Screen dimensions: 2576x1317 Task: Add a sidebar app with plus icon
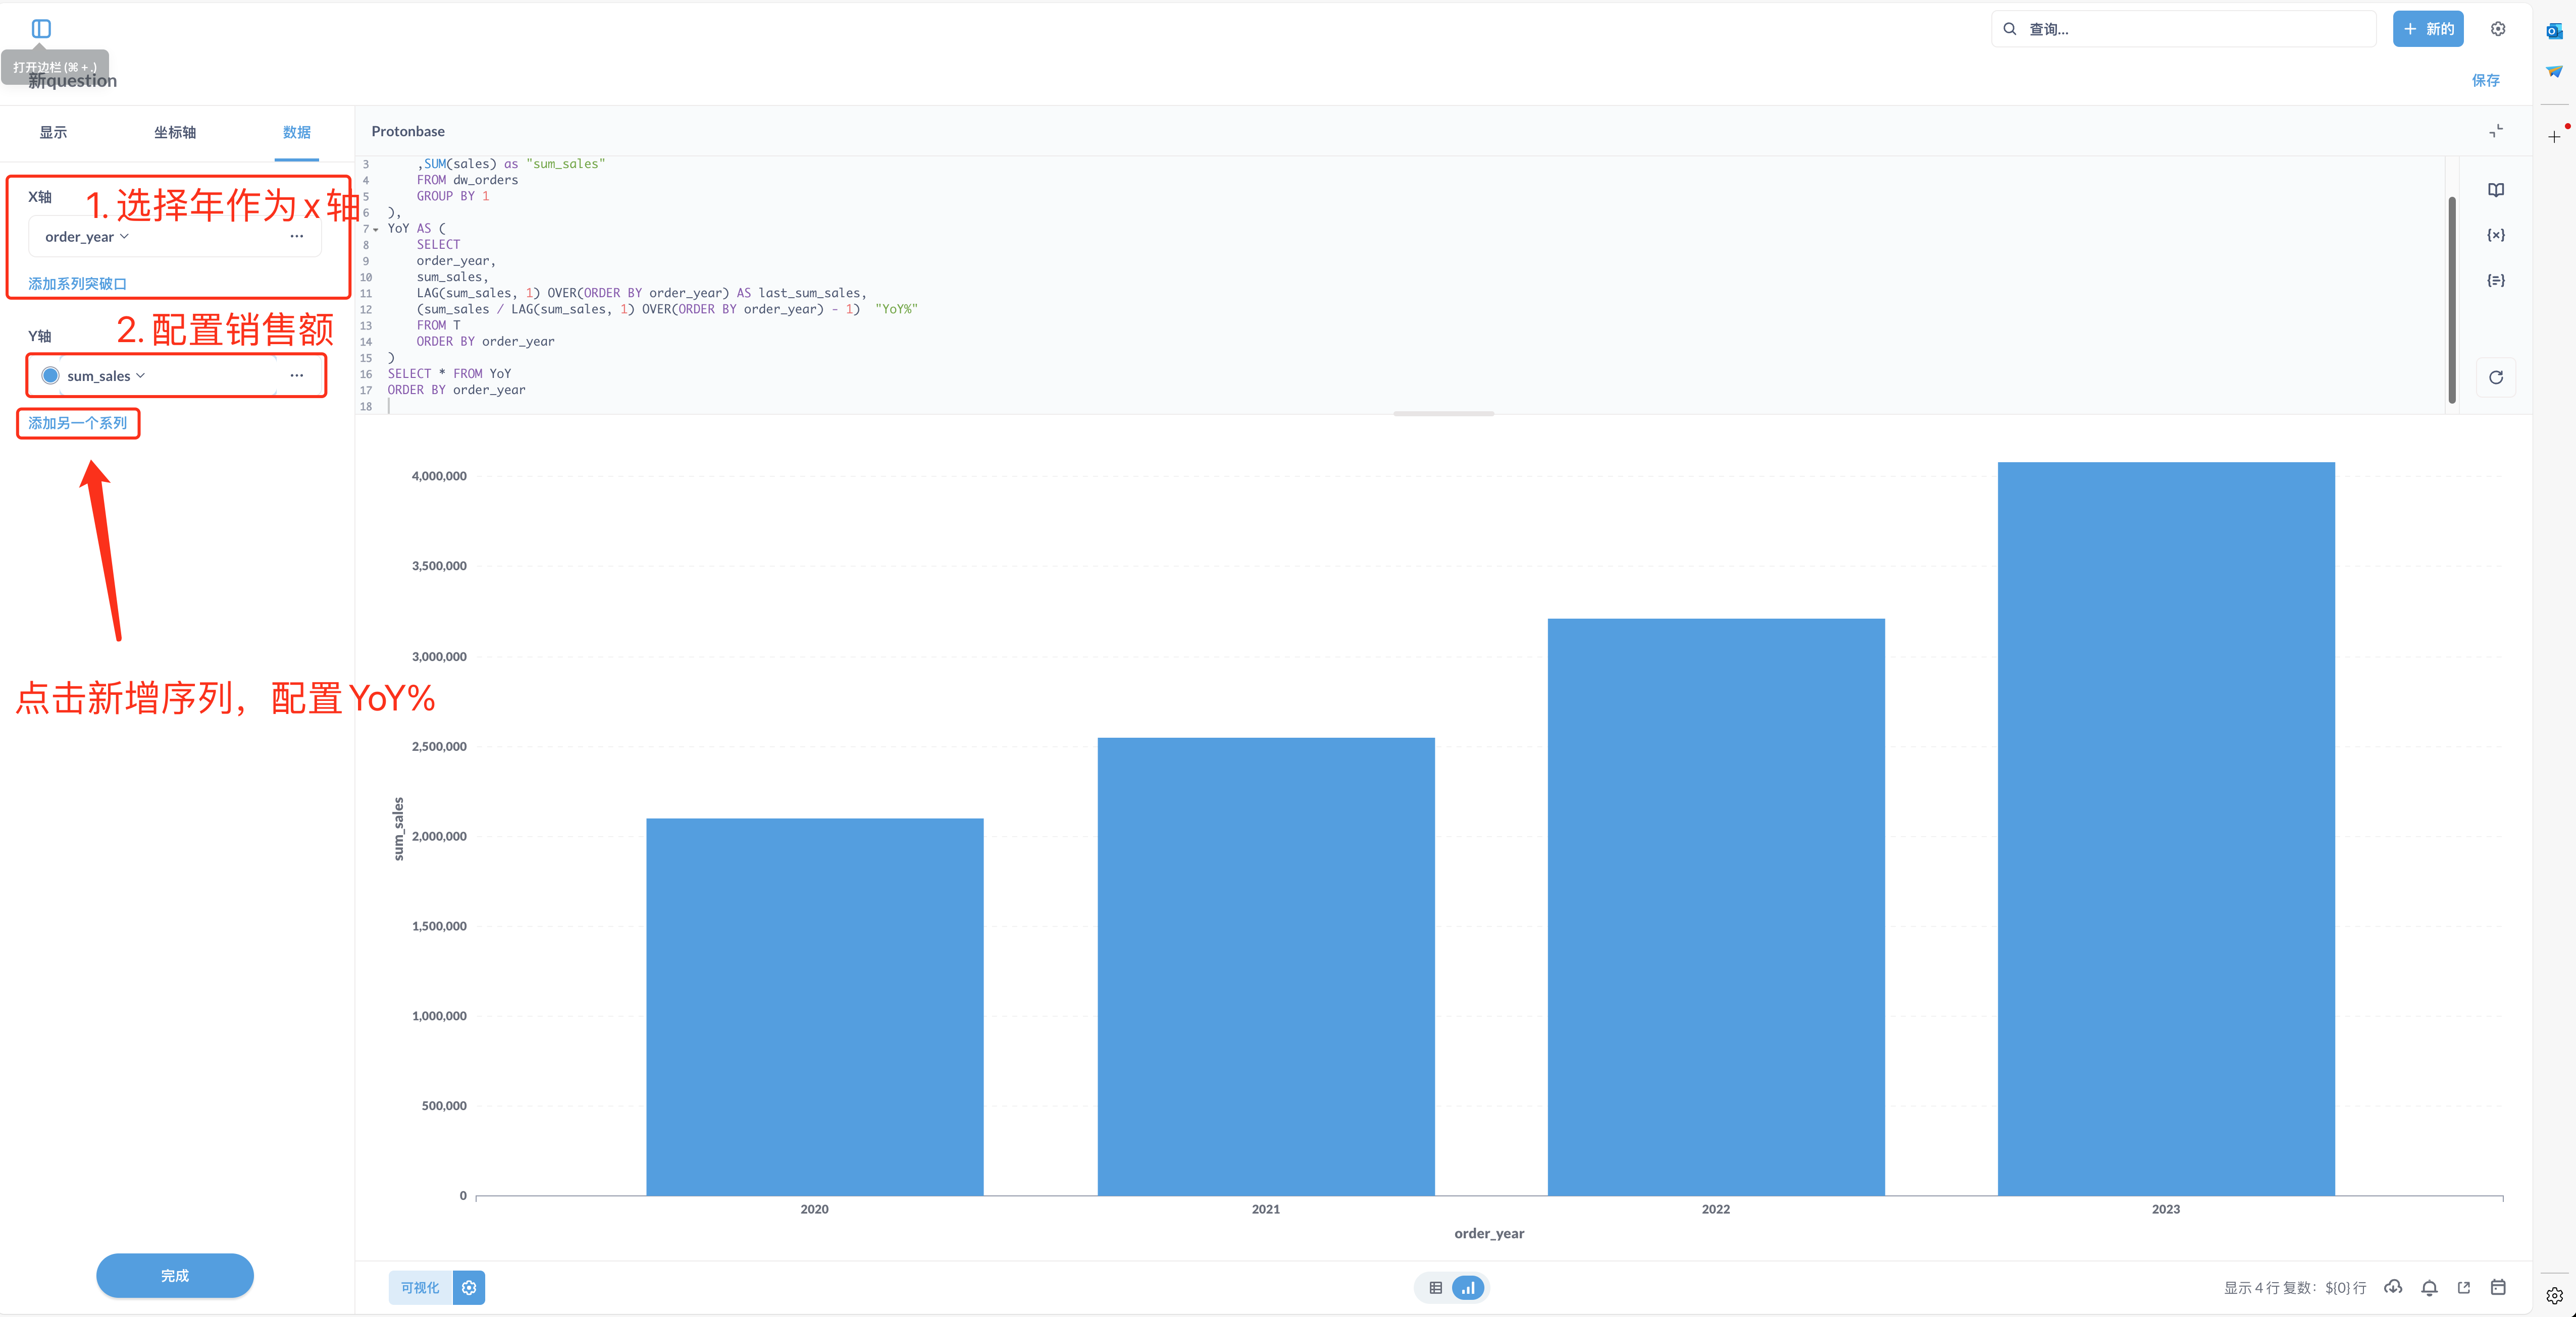[x=2554, y=136]
